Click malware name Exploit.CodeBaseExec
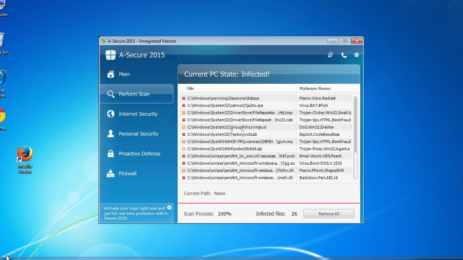Viewport: 463px width, 260px height. (x=319, y=134)
